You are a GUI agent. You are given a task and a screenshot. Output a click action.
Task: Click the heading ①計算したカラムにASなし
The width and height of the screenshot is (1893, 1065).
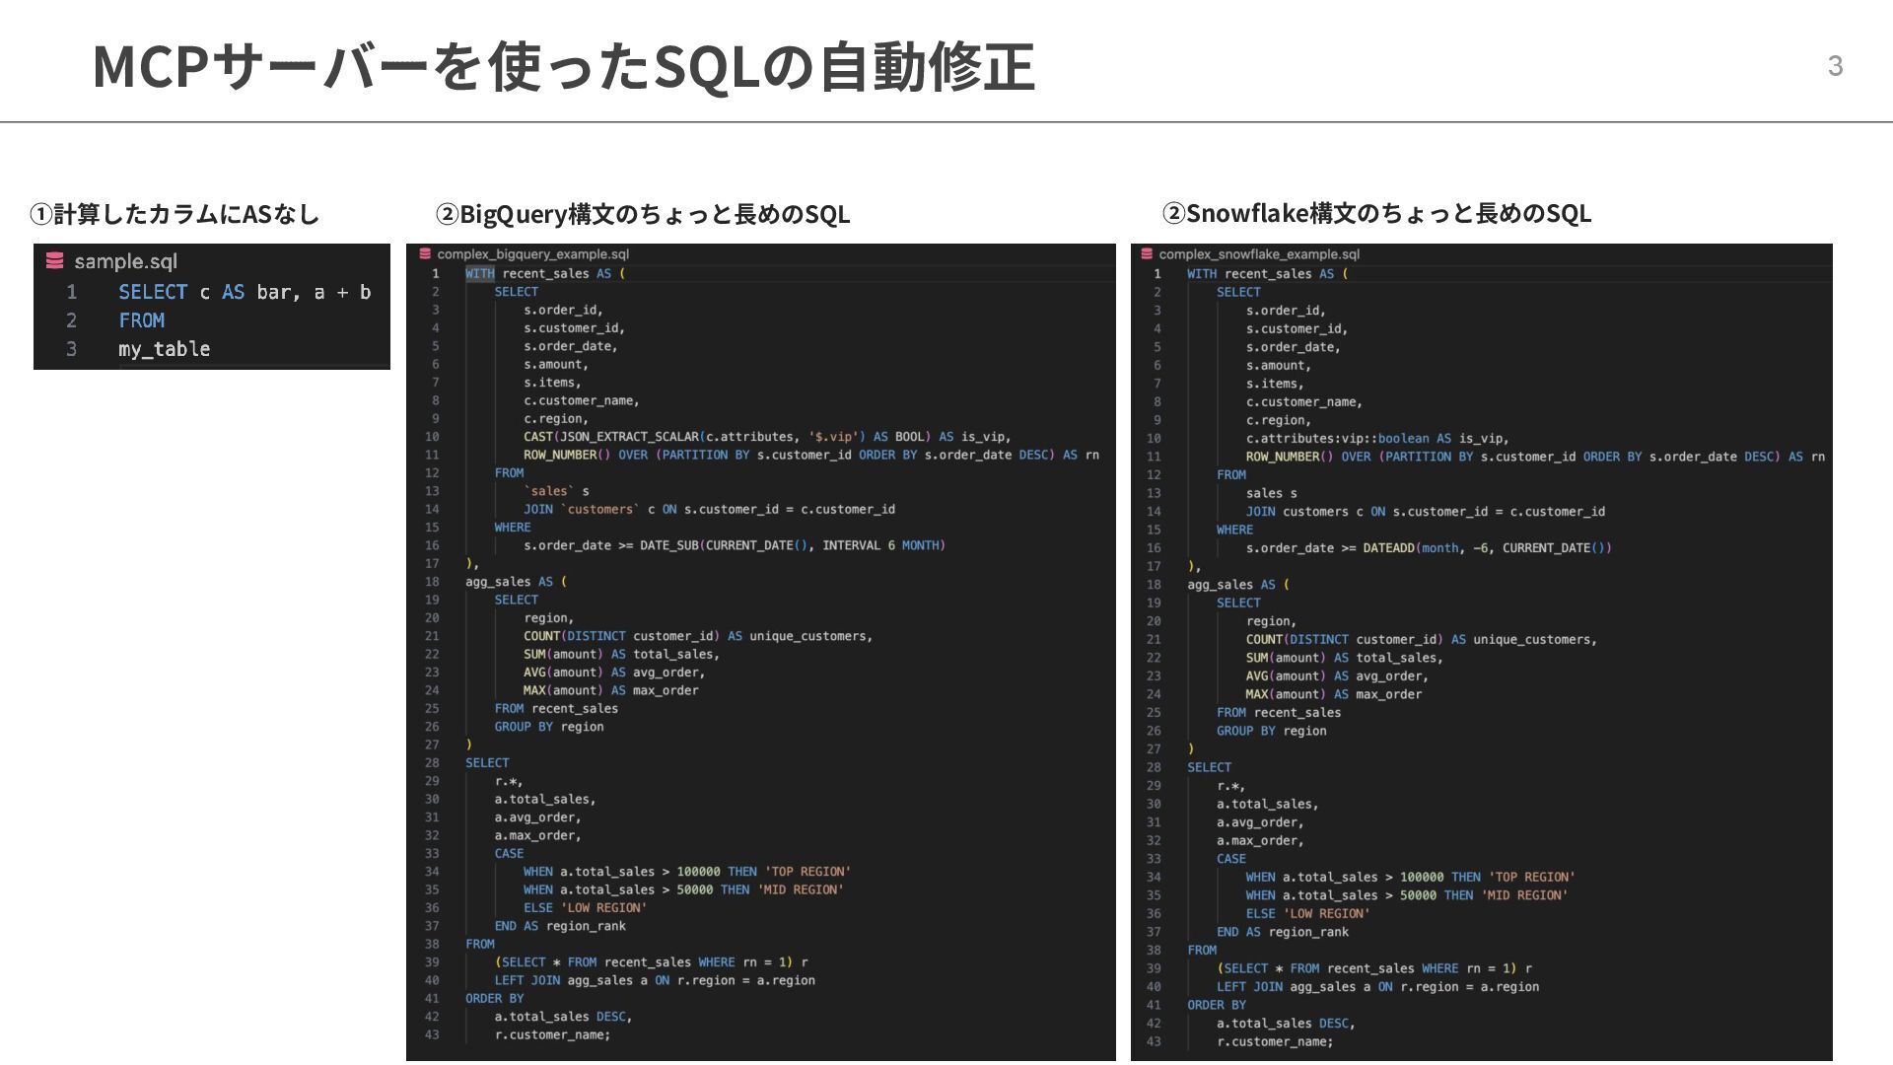(175, 214)
